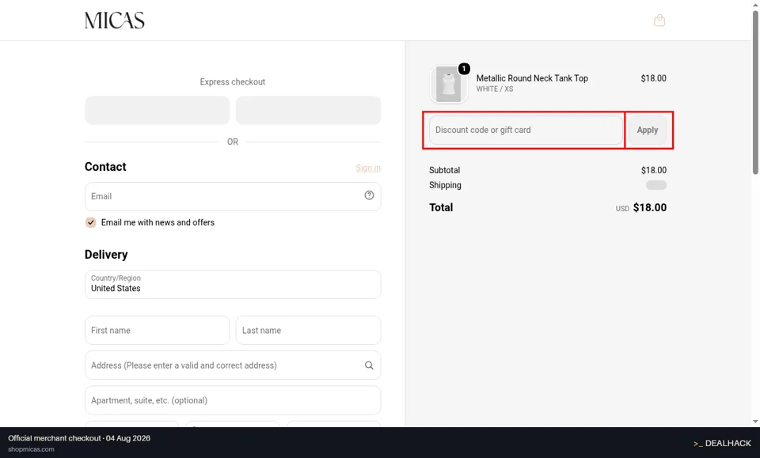Open the shopping bag cart icon
Image resolution: width=760 pixels, height=458 pixels.
coord(659,21)
